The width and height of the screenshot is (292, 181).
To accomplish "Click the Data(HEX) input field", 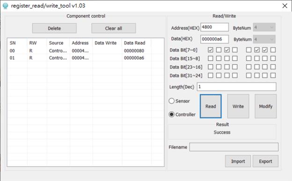I will tap(214, 39).
